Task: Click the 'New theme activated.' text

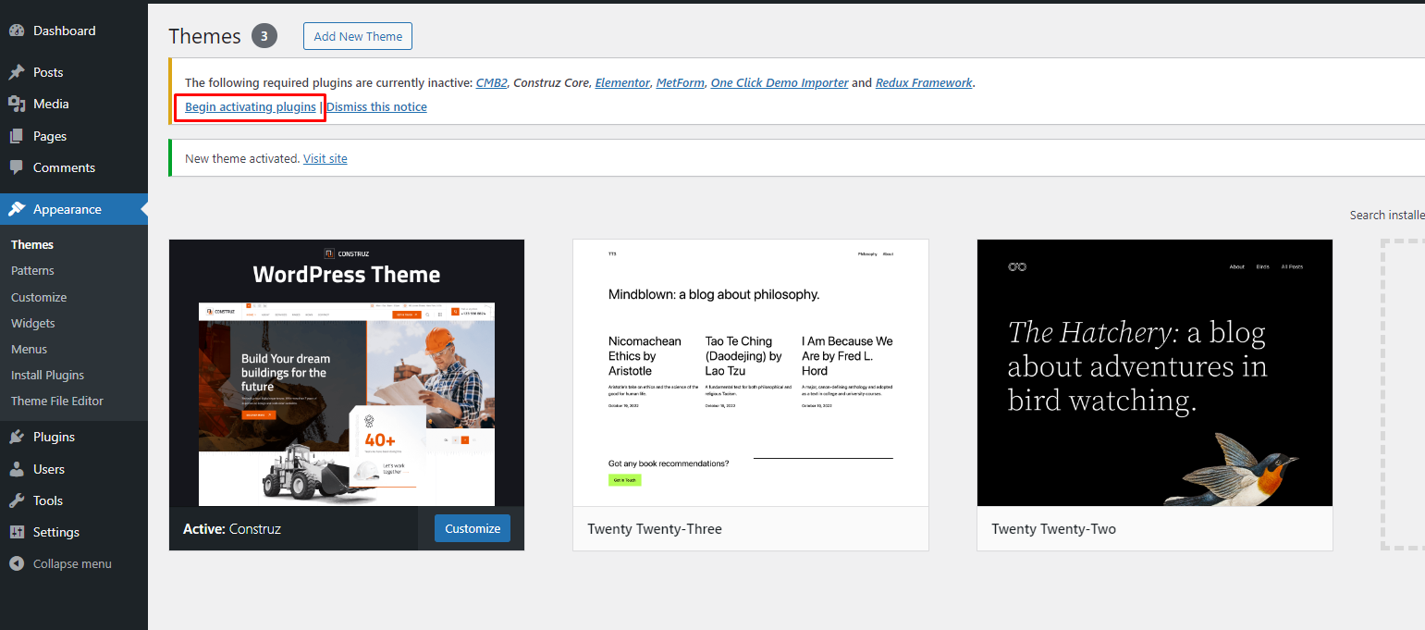Action: (x=242, y=158)
